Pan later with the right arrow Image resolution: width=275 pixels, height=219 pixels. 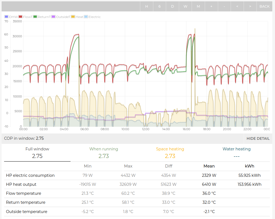tap(250, 6)
